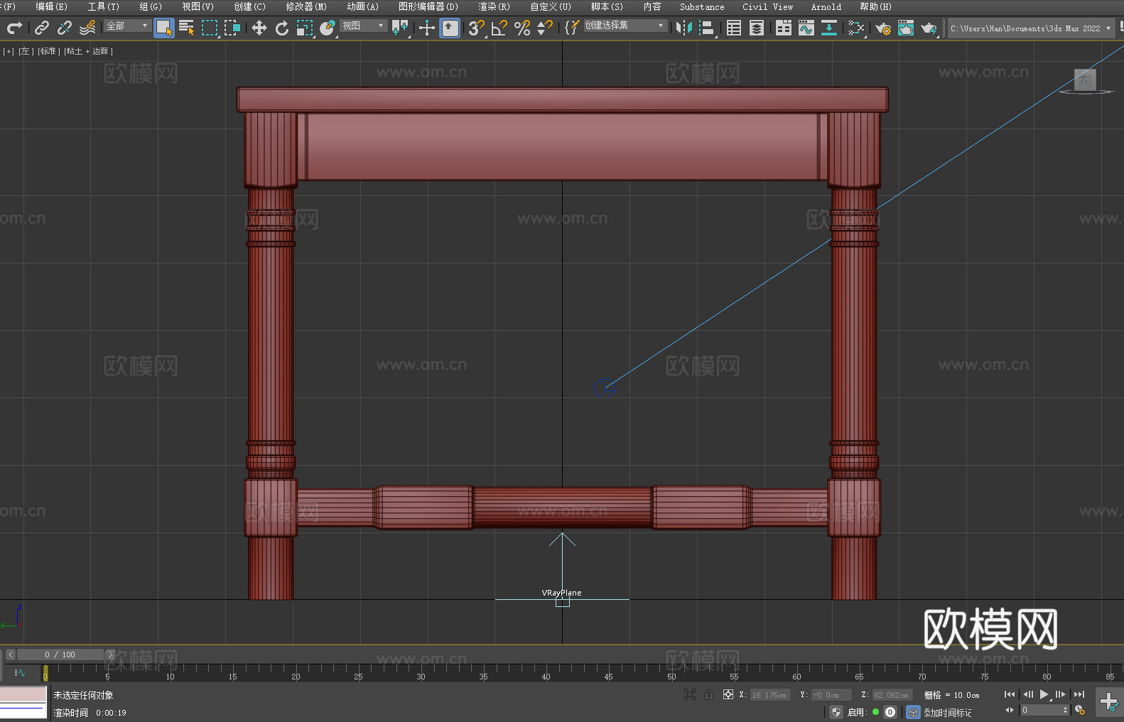The image size is (1124, 722).
Task: Click the ViewCube in the viewport
Action: (x=1085, y=81)
